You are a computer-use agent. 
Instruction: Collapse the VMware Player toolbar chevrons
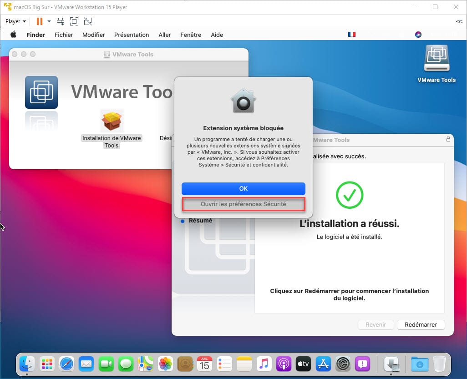click(x=459, y=21)
